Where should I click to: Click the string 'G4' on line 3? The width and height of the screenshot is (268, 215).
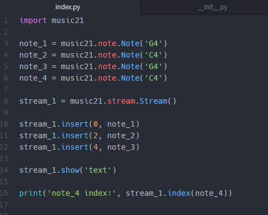pos(153,43)
